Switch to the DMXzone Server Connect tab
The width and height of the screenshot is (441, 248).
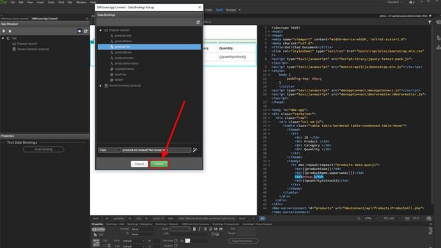[15, 19]
